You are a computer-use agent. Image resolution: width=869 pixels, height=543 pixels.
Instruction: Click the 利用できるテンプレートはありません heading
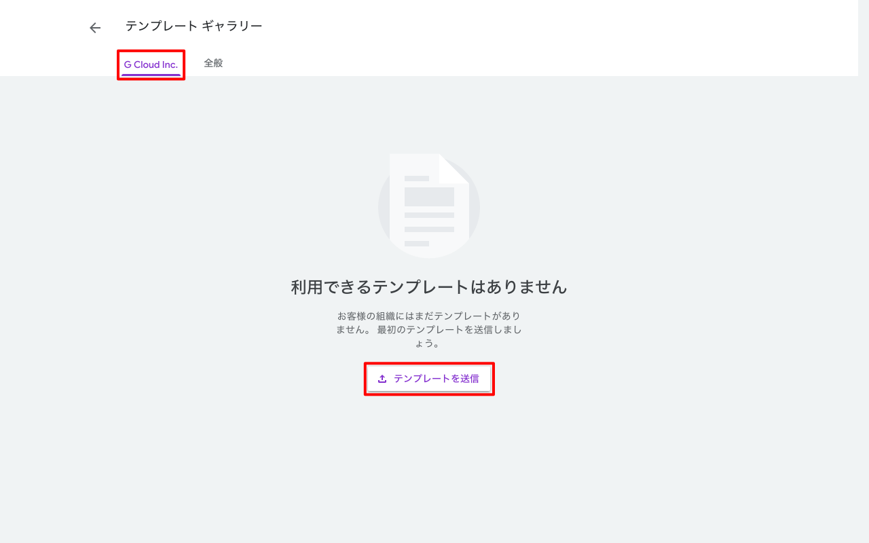(x=429, y=287)
